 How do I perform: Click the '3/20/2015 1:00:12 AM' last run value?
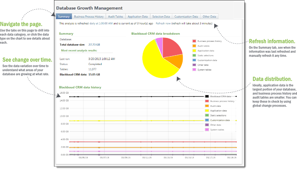[102, 59]
